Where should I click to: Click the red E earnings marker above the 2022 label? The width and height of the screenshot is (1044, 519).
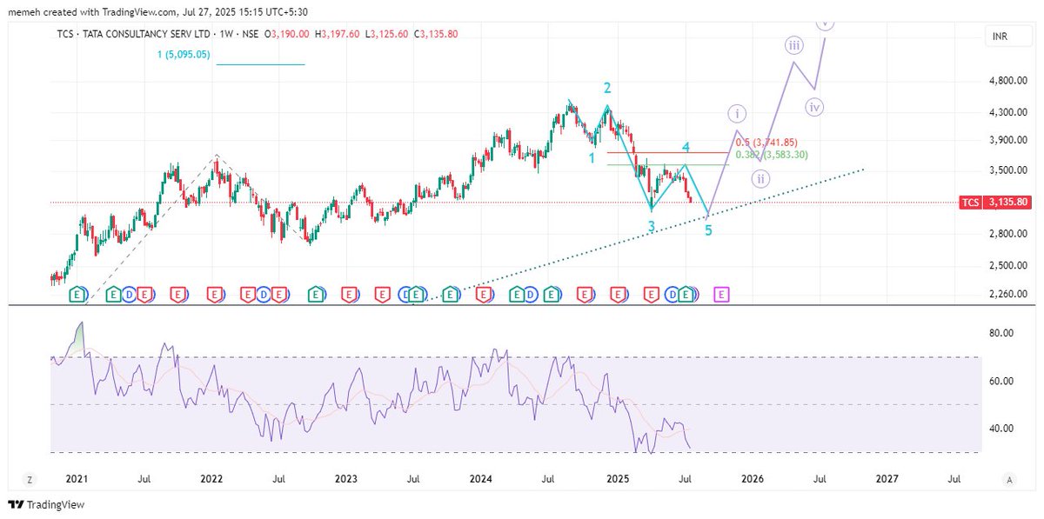213,296
